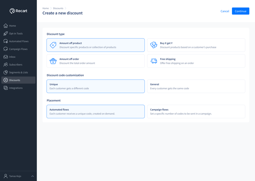255x181 pixels.
Task: Pick General discount code customization
Action: [196, 86]
